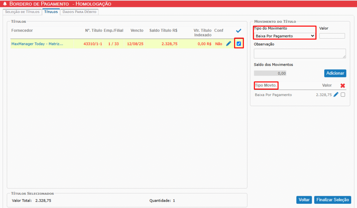Click the Vencto column header
Image resolution: width=357 pixels, height=208 pixels.
pyautogui.click(x=137, y=31)
